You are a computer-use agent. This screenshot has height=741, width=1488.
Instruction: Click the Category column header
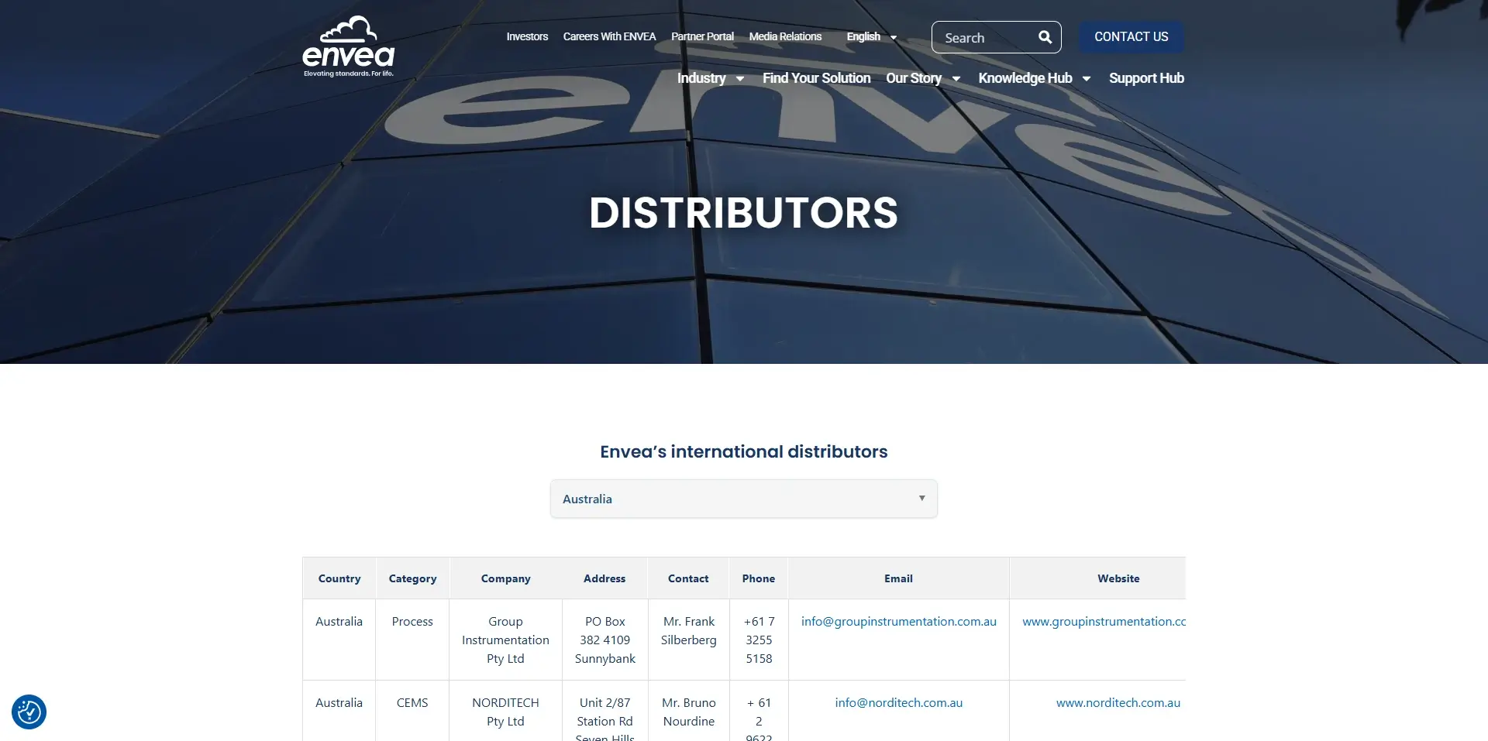point(412,578)
